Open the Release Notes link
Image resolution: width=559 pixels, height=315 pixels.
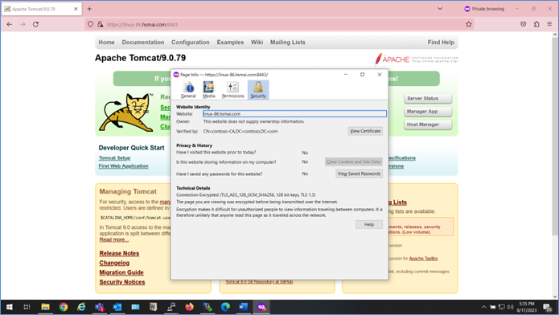click(119, 253)
